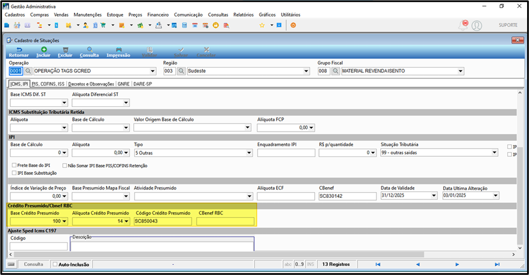Click the Excluir button
This screenshot has height=275, width=529.
(x=65, y=52)
